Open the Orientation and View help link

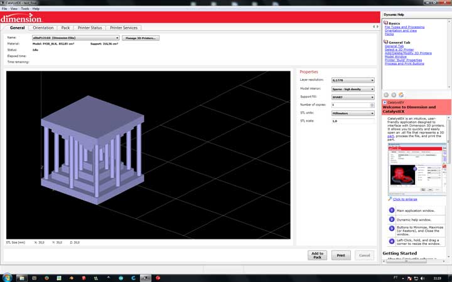tap(401, 31)
